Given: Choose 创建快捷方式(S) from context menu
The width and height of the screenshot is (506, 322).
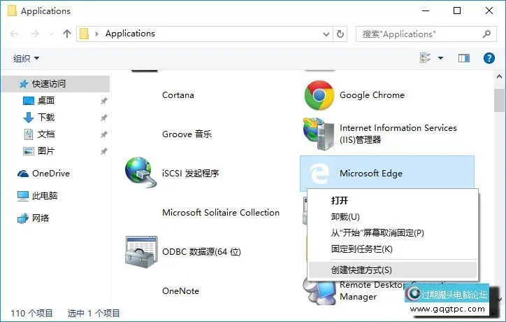Looking at the screenshot, I should point(361,269).
